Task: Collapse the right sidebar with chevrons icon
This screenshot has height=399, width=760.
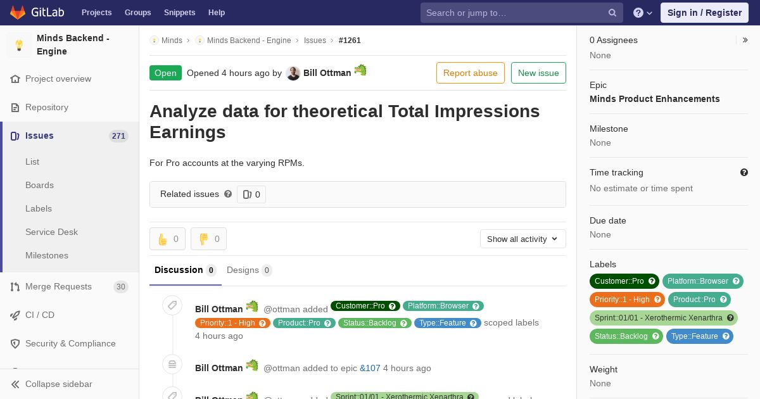Action: point(745,40)
